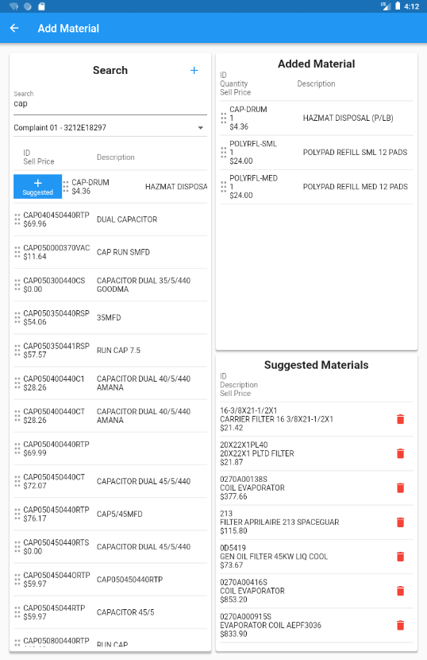Grab drag handle of CAP-DRUM search result
Image resolution: width=427 pixels, height=660 pixels.
pyautogui.click(x=66, y=186)
